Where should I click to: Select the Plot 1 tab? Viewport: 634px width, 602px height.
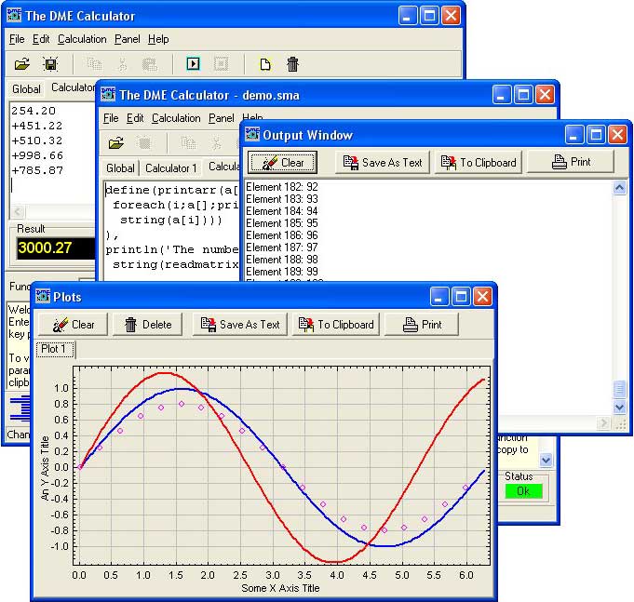click(55, 349)
